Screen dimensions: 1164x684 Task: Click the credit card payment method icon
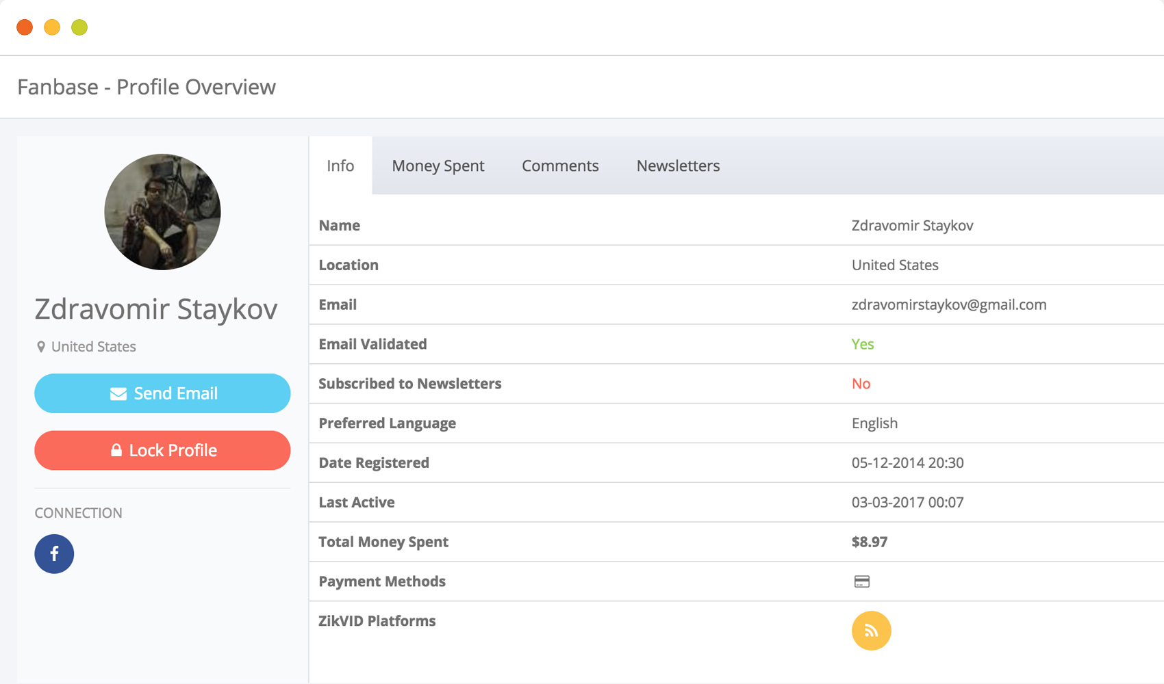pyautogui.click(x=861, y=581)
